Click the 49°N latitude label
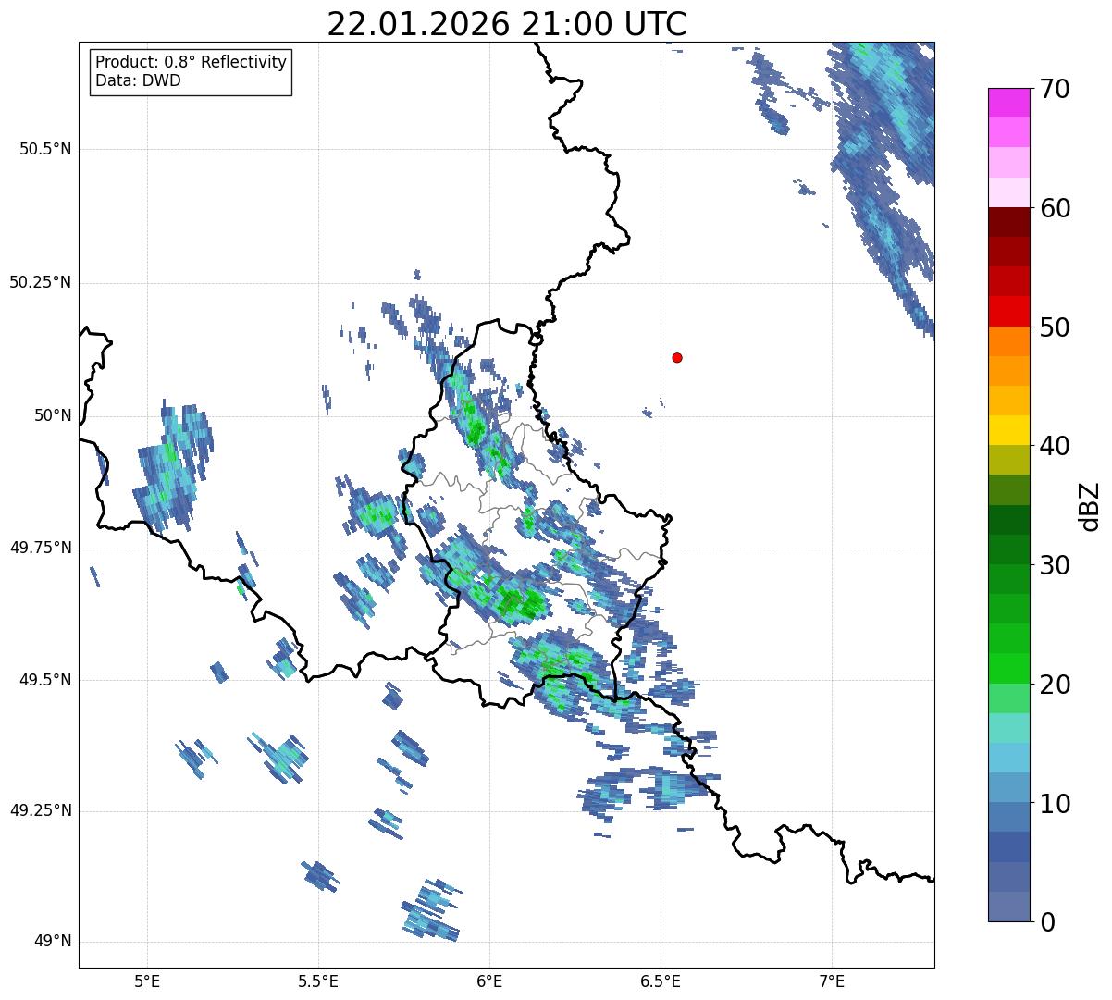This screenshot has height=1000, width=1112. (53, 942)
